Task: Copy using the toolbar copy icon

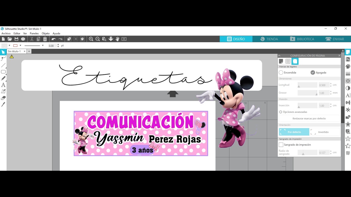Action: coord(38,39)
